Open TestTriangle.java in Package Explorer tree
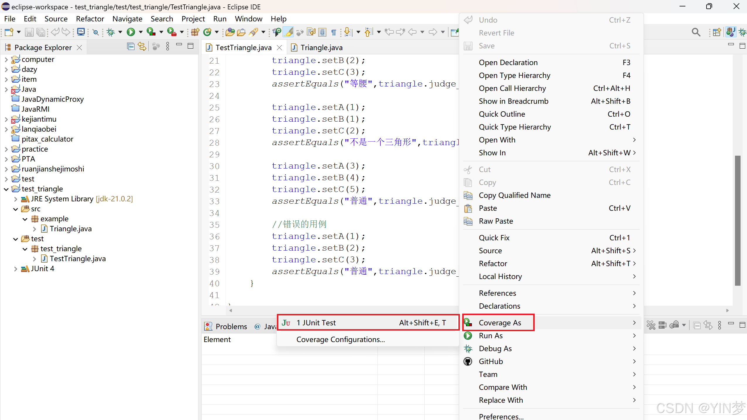The height and width of the screenshot is (420, 747). [x=77, y=259]
